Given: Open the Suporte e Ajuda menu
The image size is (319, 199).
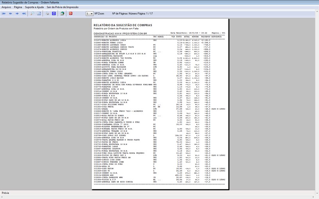Looking at the screenshot, I should click(x=35, y=7).
